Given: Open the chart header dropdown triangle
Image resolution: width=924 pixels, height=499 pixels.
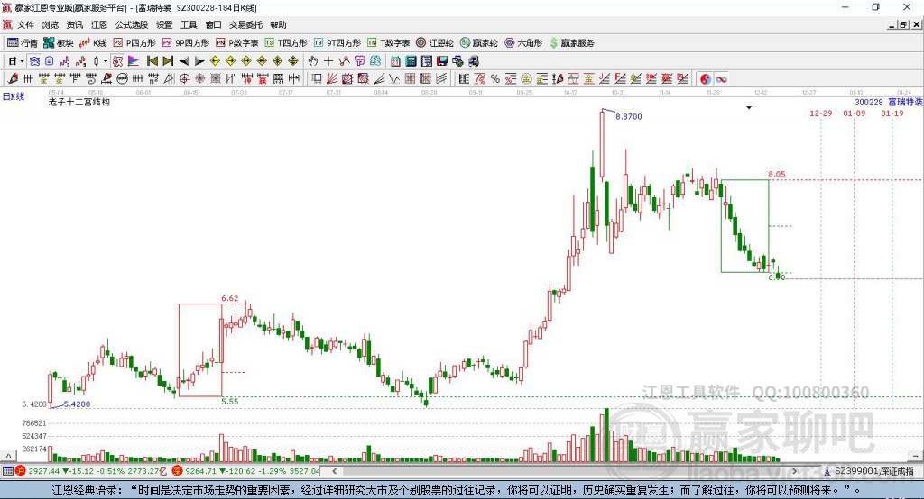Looking at the screenshot, I should coord(749,108).
